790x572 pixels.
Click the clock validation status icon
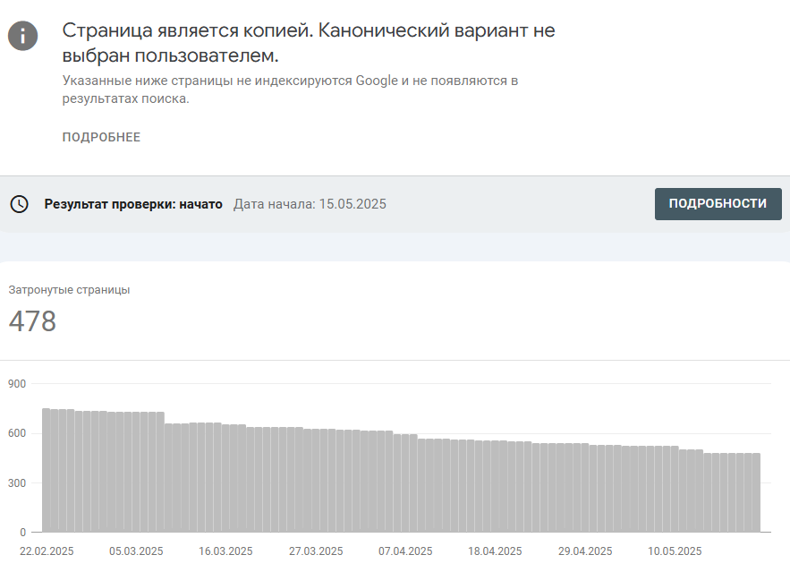coord(19,204)
